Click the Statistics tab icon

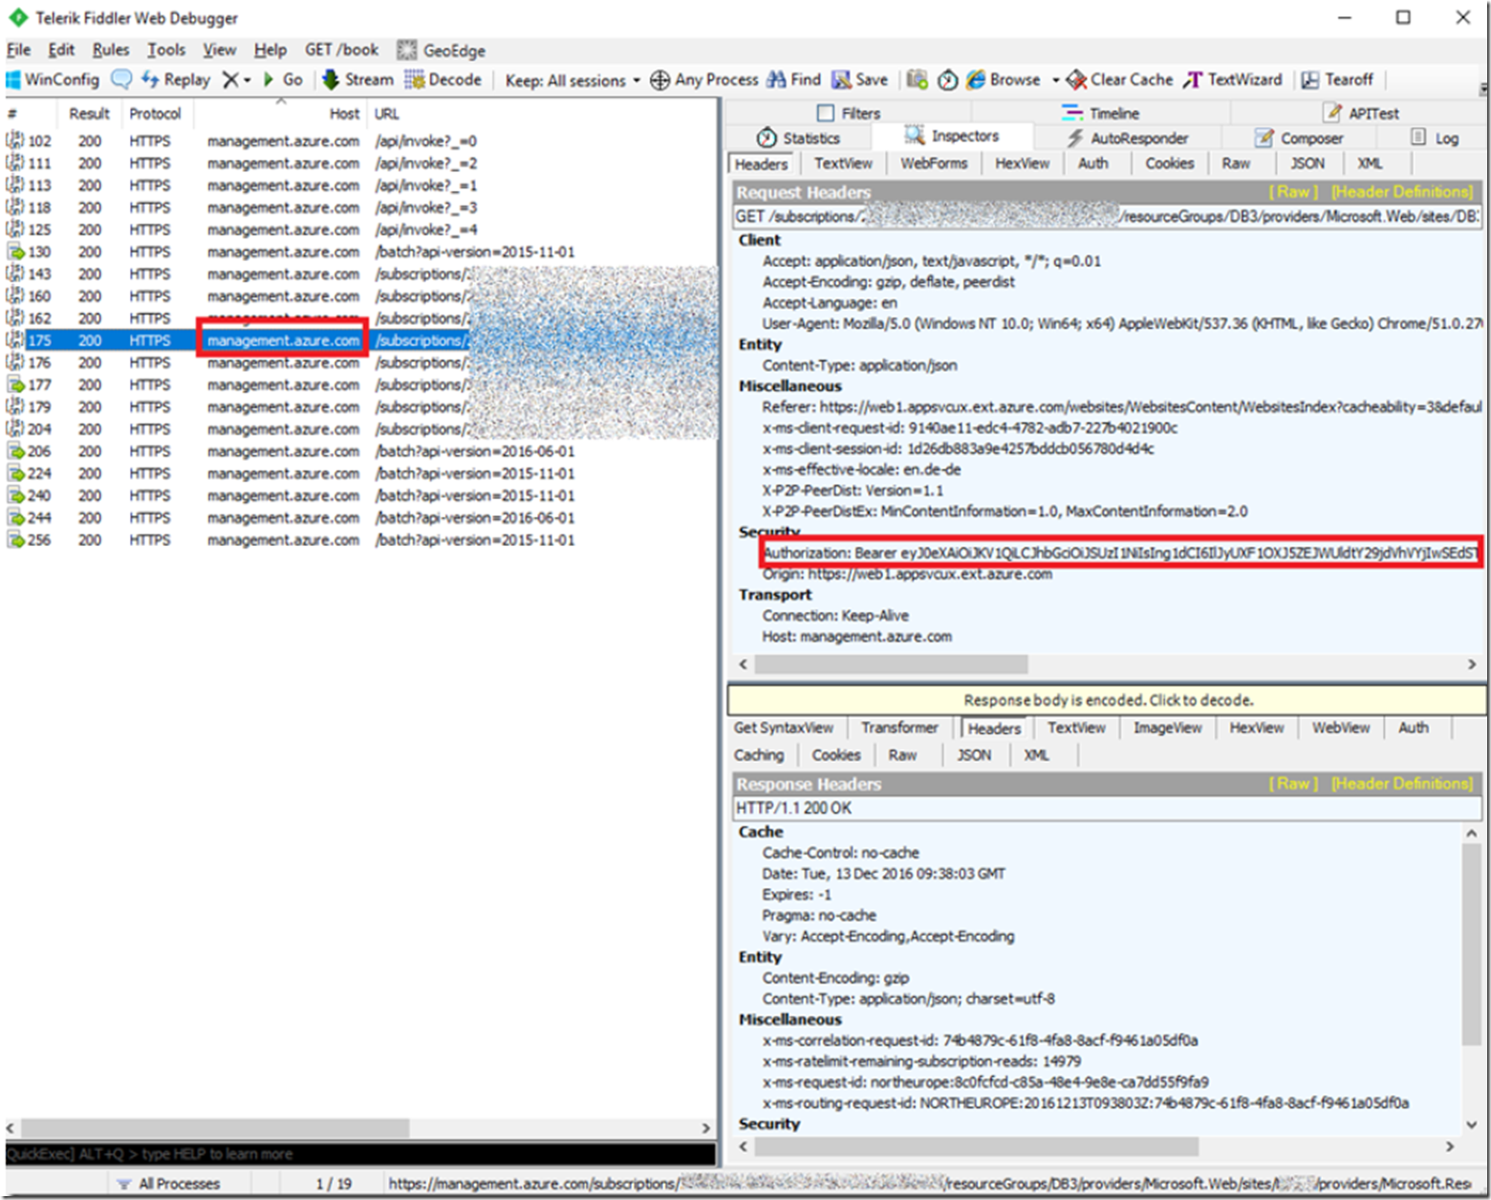pos(767,138)
